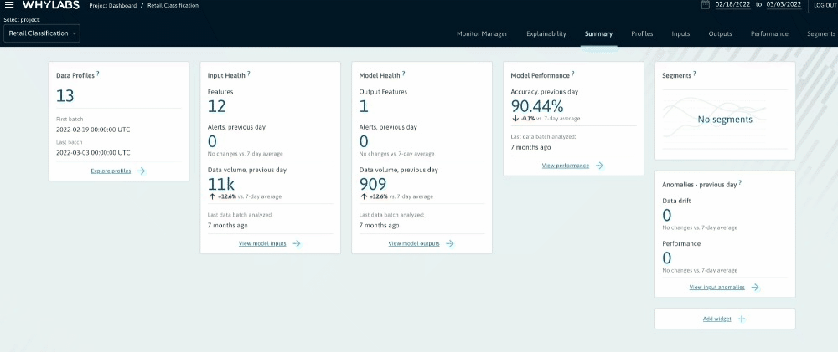Select the Summary tab

pyautogui.click(x=598, y=33)
